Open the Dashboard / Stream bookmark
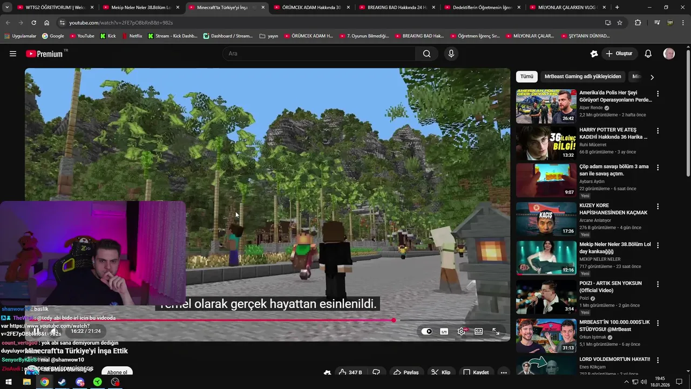 point(227,36)
